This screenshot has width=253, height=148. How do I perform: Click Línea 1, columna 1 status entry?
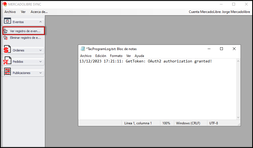[138, 123]
